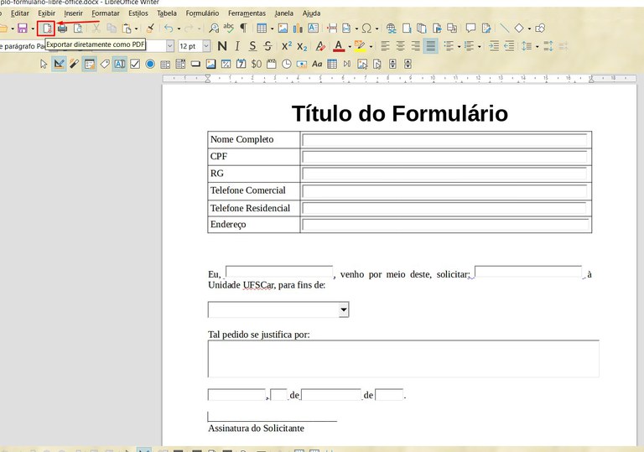Open the Formatar menu

coord(106,13)
